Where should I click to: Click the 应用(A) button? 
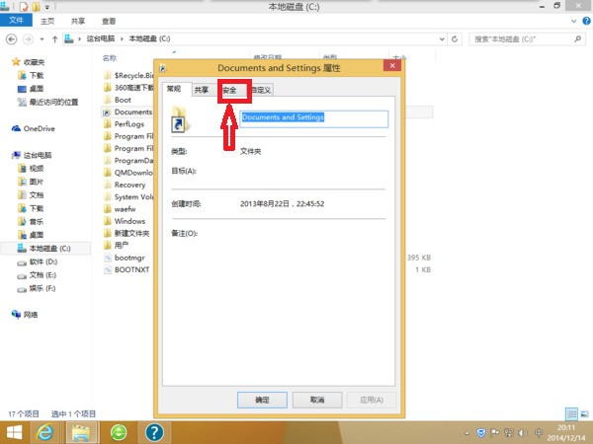[372, 400]
